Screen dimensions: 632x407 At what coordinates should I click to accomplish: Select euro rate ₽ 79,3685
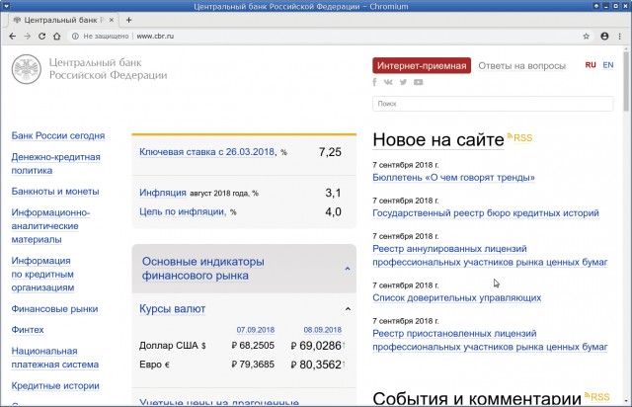[x=253, y=365]
